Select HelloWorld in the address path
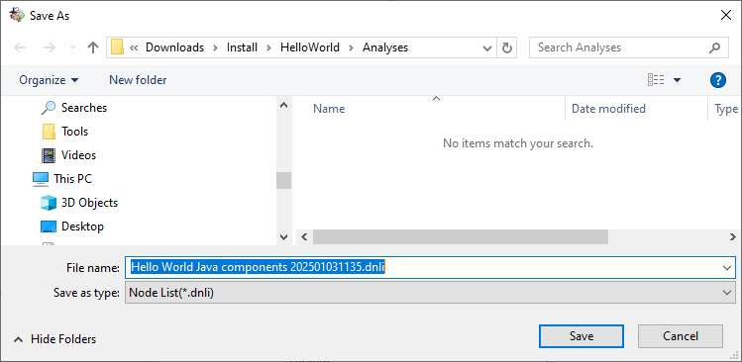Viewport: 742px width, 362px height. (x=310, y=47)
